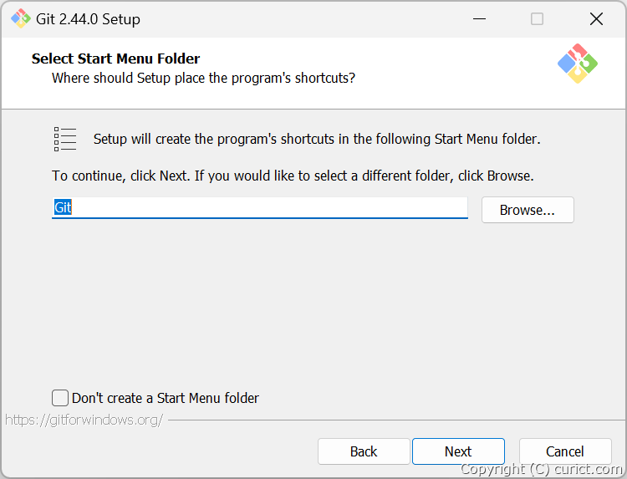Click the Git icon in title bar
The height and width of the screenshot is (479, 627).
(x=20, y=18)
